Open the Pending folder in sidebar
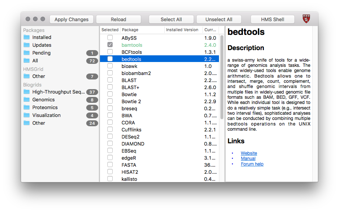 click(x=41, y=53)
